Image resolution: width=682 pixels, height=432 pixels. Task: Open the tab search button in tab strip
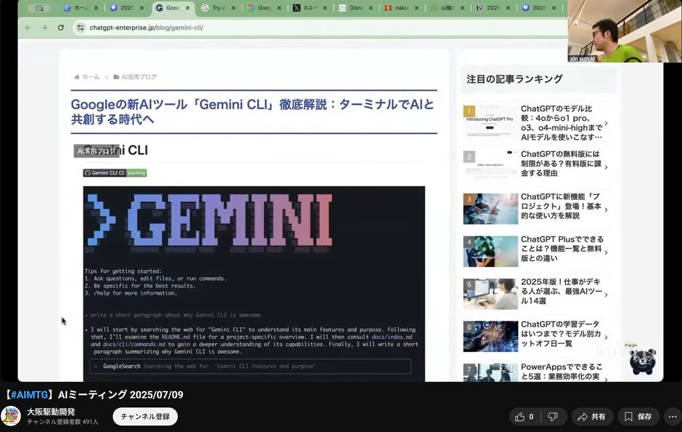[x=39, y=8]
